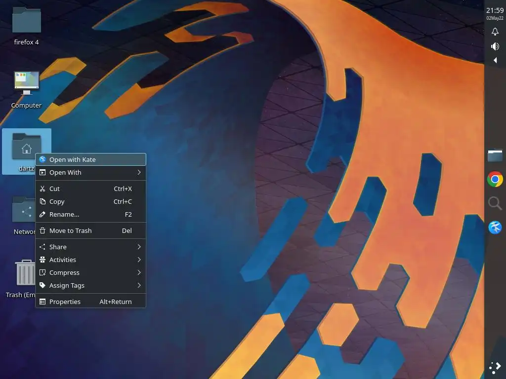Click the Assign Tags tag icon
Screen dimensions: 506x379
(x=42, y=286)
